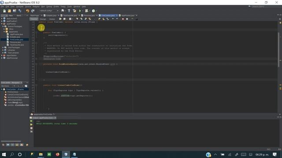Click the taskbar Search magnifier icon
282x158 pixels.
click(12, 154)
